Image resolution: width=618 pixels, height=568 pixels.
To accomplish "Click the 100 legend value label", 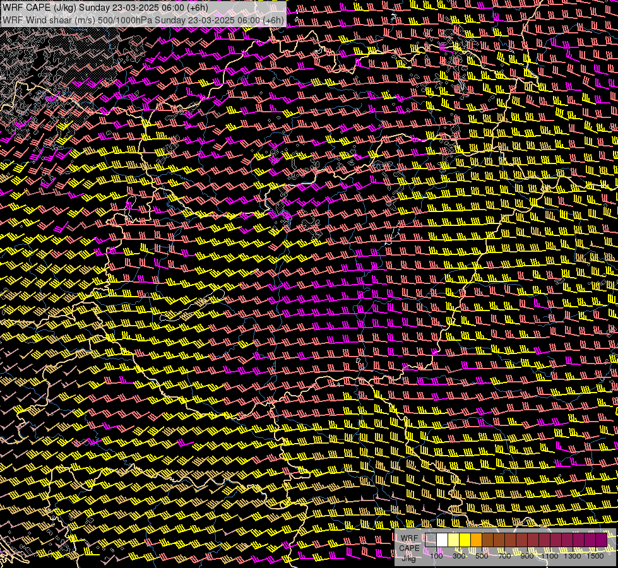I will [436, 556].
